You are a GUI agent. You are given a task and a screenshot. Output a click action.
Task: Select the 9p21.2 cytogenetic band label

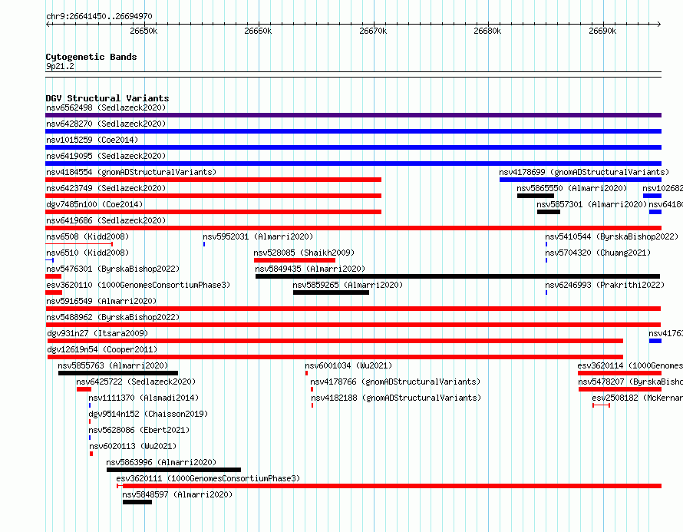(x=60, y=66)
